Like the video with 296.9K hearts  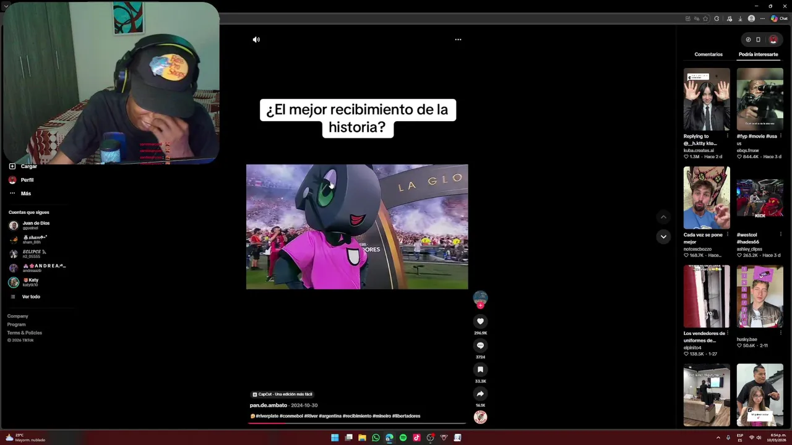[x=480, y=321]
